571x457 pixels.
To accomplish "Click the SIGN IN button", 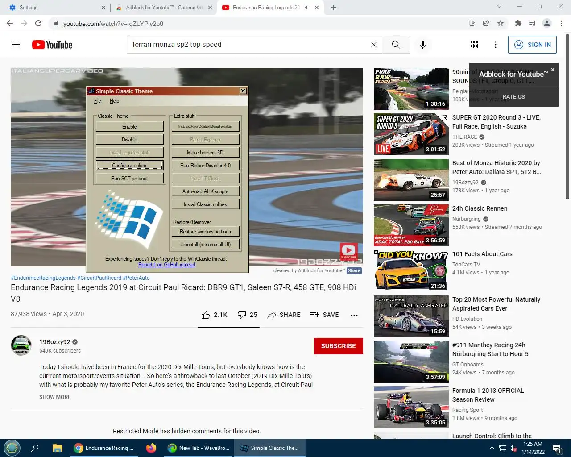I will coord(532,45).
